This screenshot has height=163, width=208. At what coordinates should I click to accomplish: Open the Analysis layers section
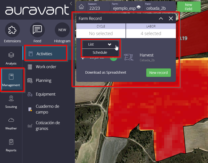coord(11,58)
